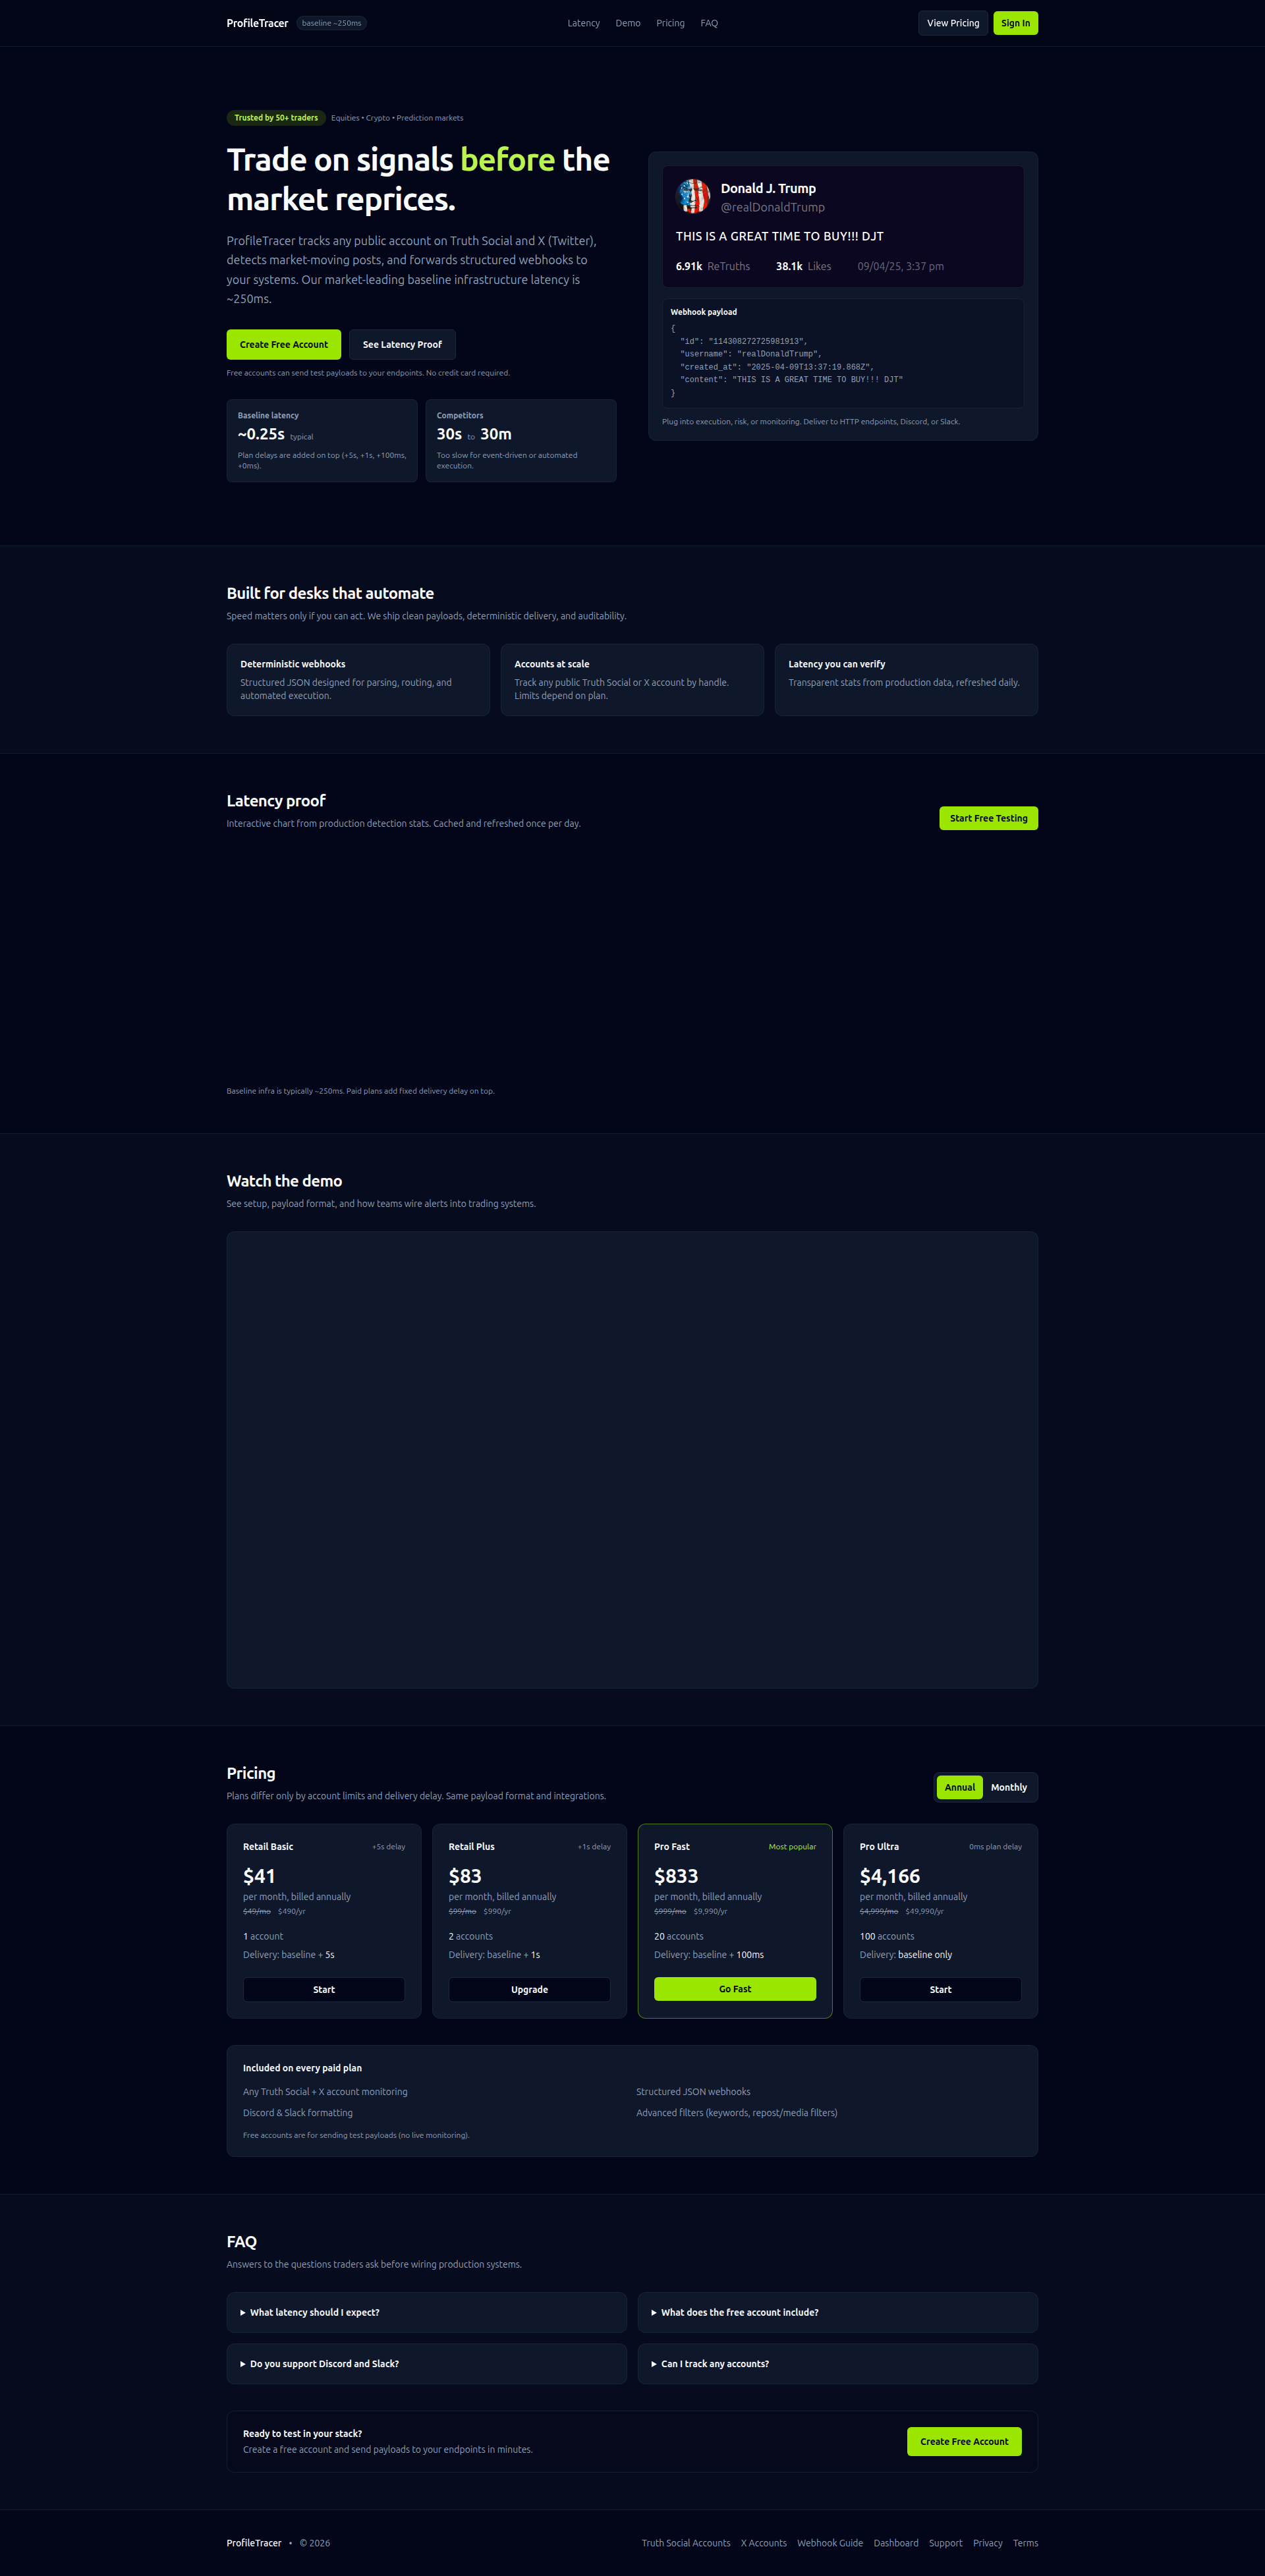
Task: Click '@realDonaldTrump' handle text
Action: click(x=773, y=207)
